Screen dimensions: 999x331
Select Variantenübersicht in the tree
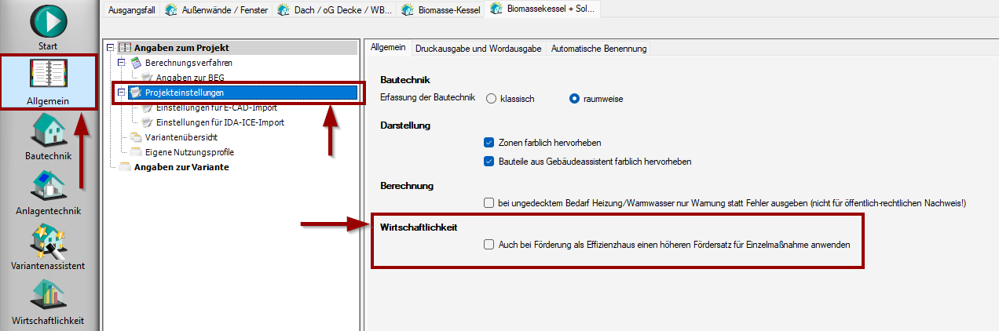(x=181, y=137)
